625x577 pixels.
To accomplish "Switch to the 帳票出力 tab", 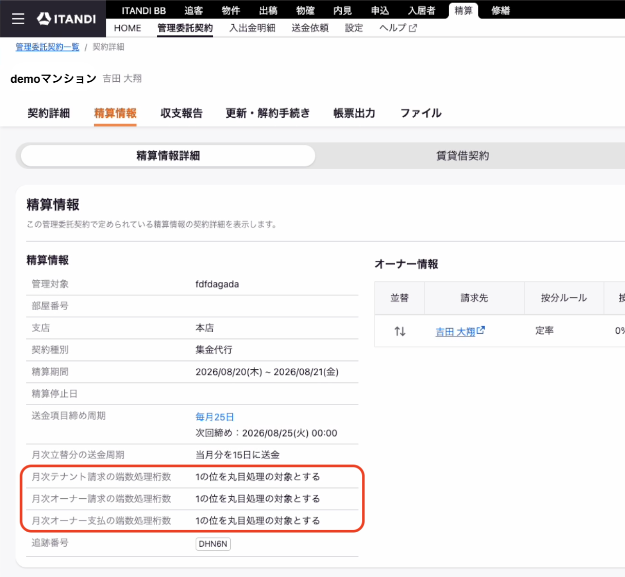I will tap(354, 113).
